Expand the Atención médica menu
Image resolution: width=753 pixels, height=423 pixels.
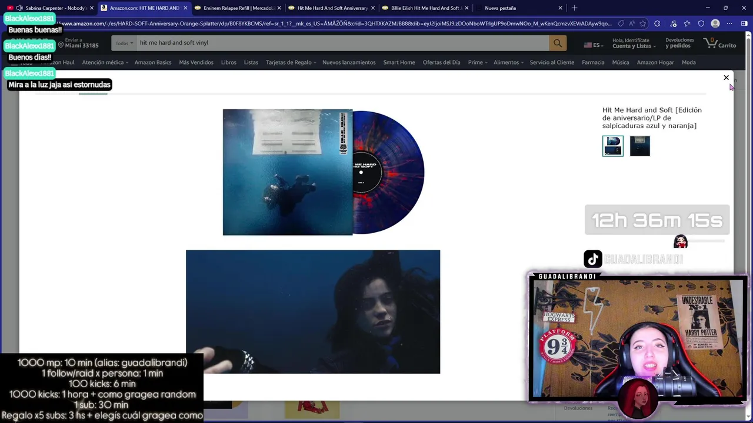(105, 62)
